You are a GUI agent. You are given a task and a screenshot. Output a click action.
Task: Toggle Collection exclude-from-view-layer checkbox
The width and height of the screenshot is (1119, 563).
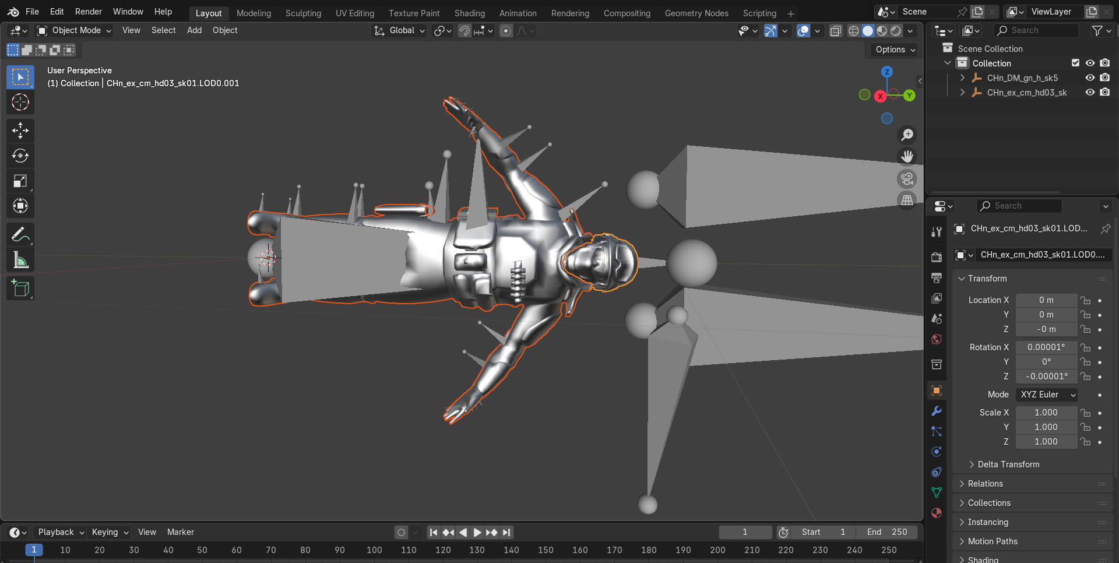pos(1076,63)
